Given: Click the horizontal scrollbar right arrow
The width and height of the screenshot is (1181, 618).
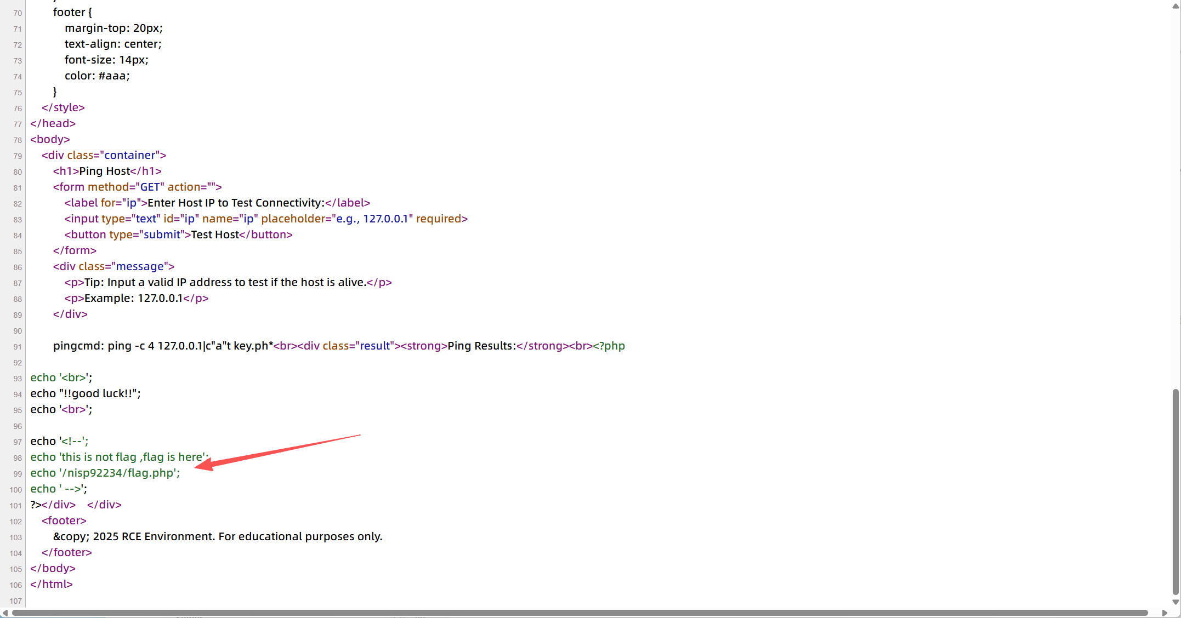Looking at the screenshot, I should (x=1165, y=613).
